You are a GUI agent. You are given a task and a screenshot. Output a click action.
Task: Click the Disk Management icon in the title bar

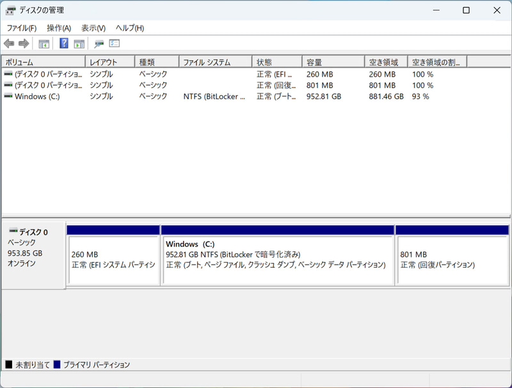(10, 10)
